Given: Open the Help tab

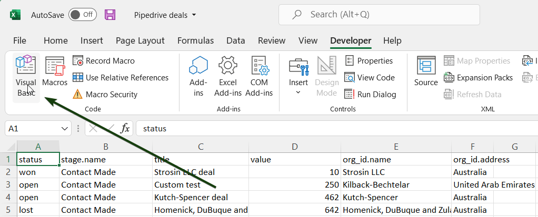Looking at the screenshot, I should [x=392, y=41].
